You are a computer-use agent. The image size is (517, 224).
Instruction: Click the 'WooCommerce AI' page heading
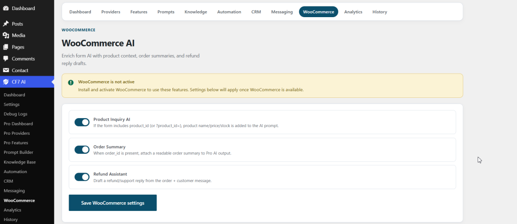98,43
